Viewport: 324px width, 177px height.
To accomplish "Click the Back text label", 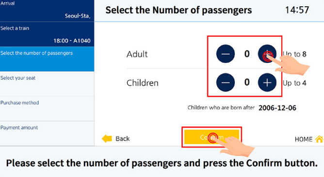I will coord(123,139).
